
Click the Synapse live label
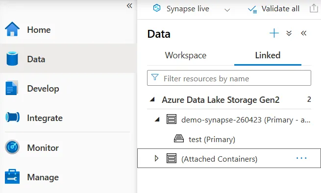coord(188,9)
